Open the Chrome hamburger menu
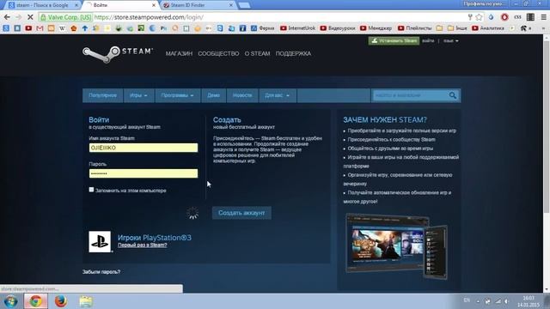 543,17
